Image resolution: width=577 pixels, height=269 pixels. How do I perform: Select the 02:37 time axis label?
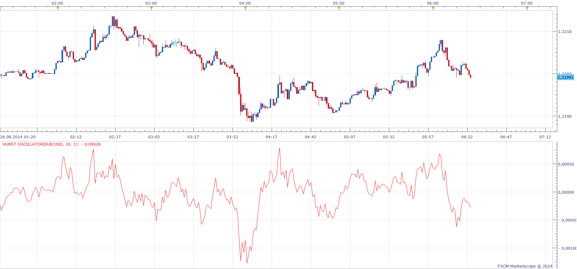click(x=115, y=137)
